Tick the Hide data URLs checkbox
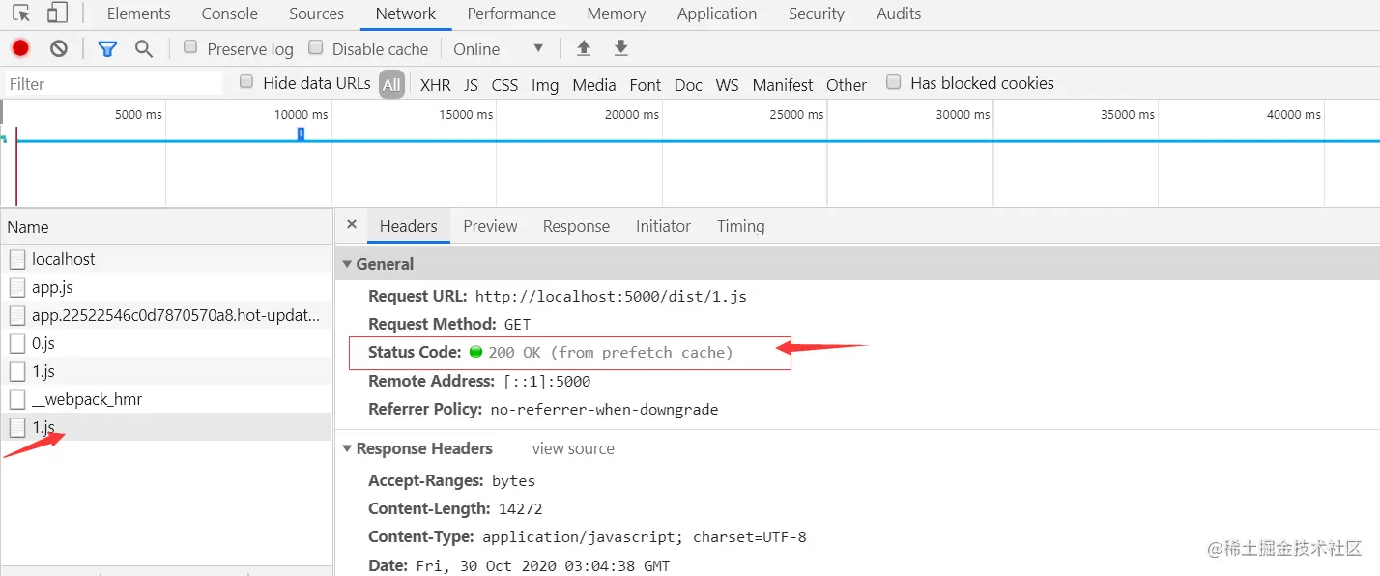Viewport: 1380px width, 576px height. [246, 82]
